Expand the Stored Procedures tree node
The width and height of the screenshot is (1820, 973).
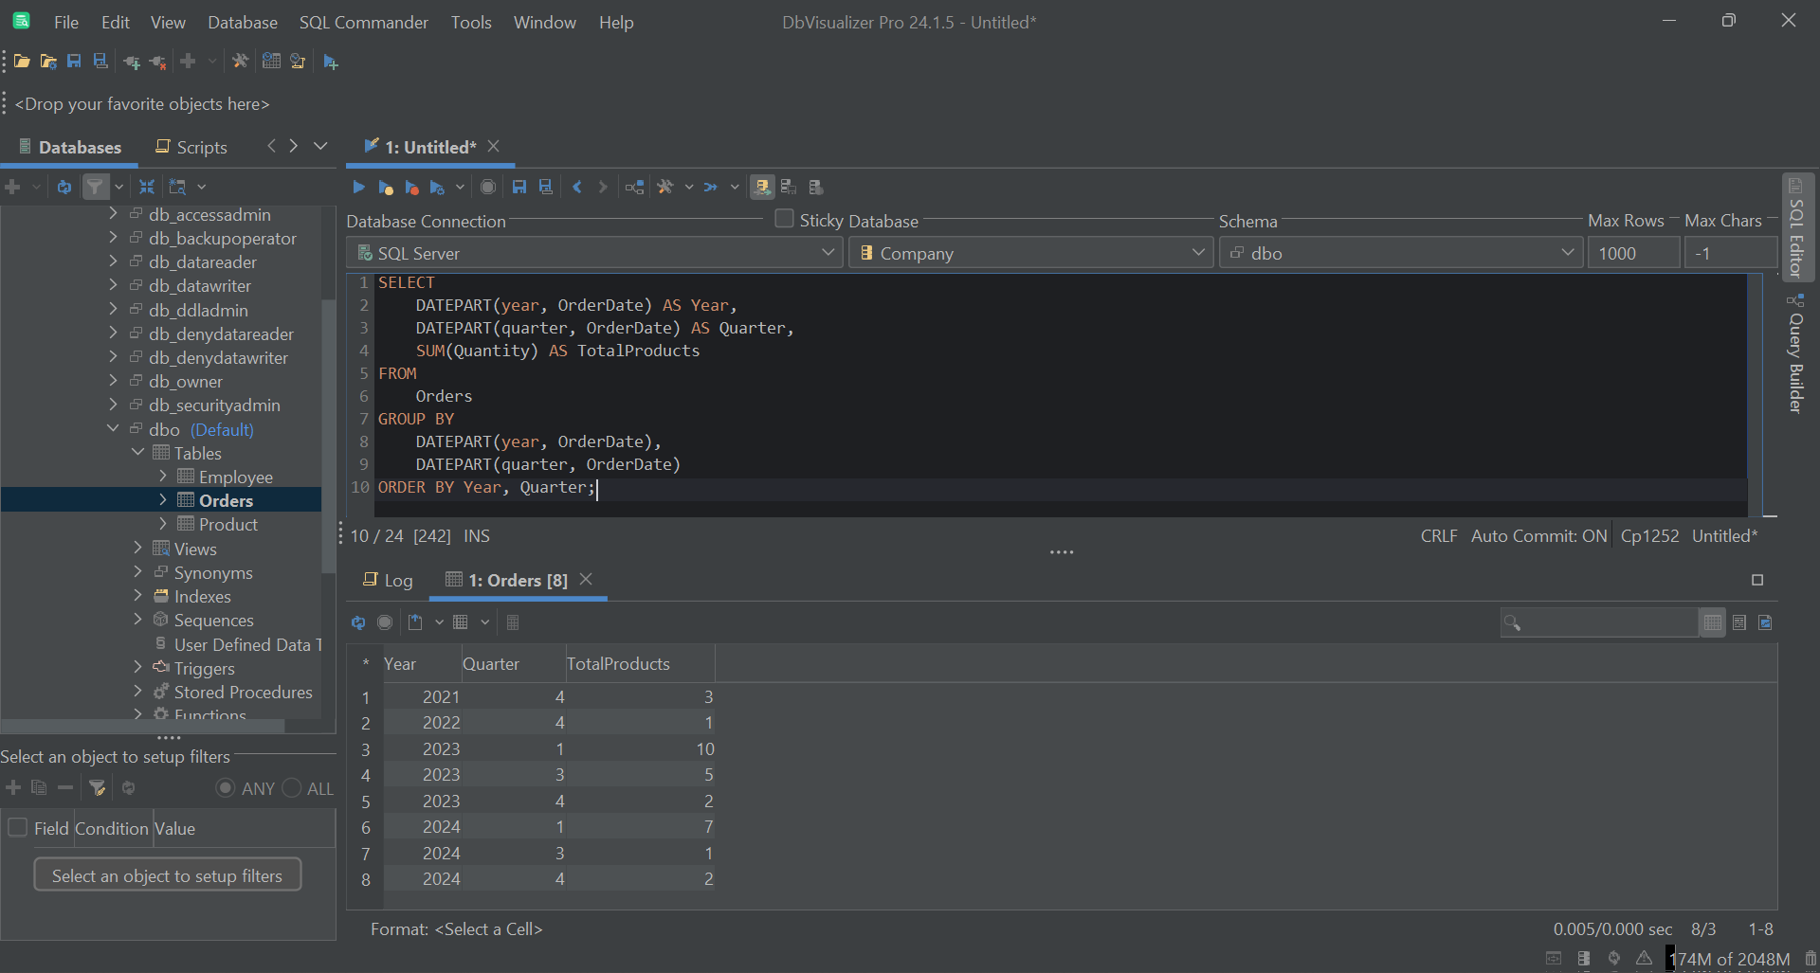coord(137,692)
